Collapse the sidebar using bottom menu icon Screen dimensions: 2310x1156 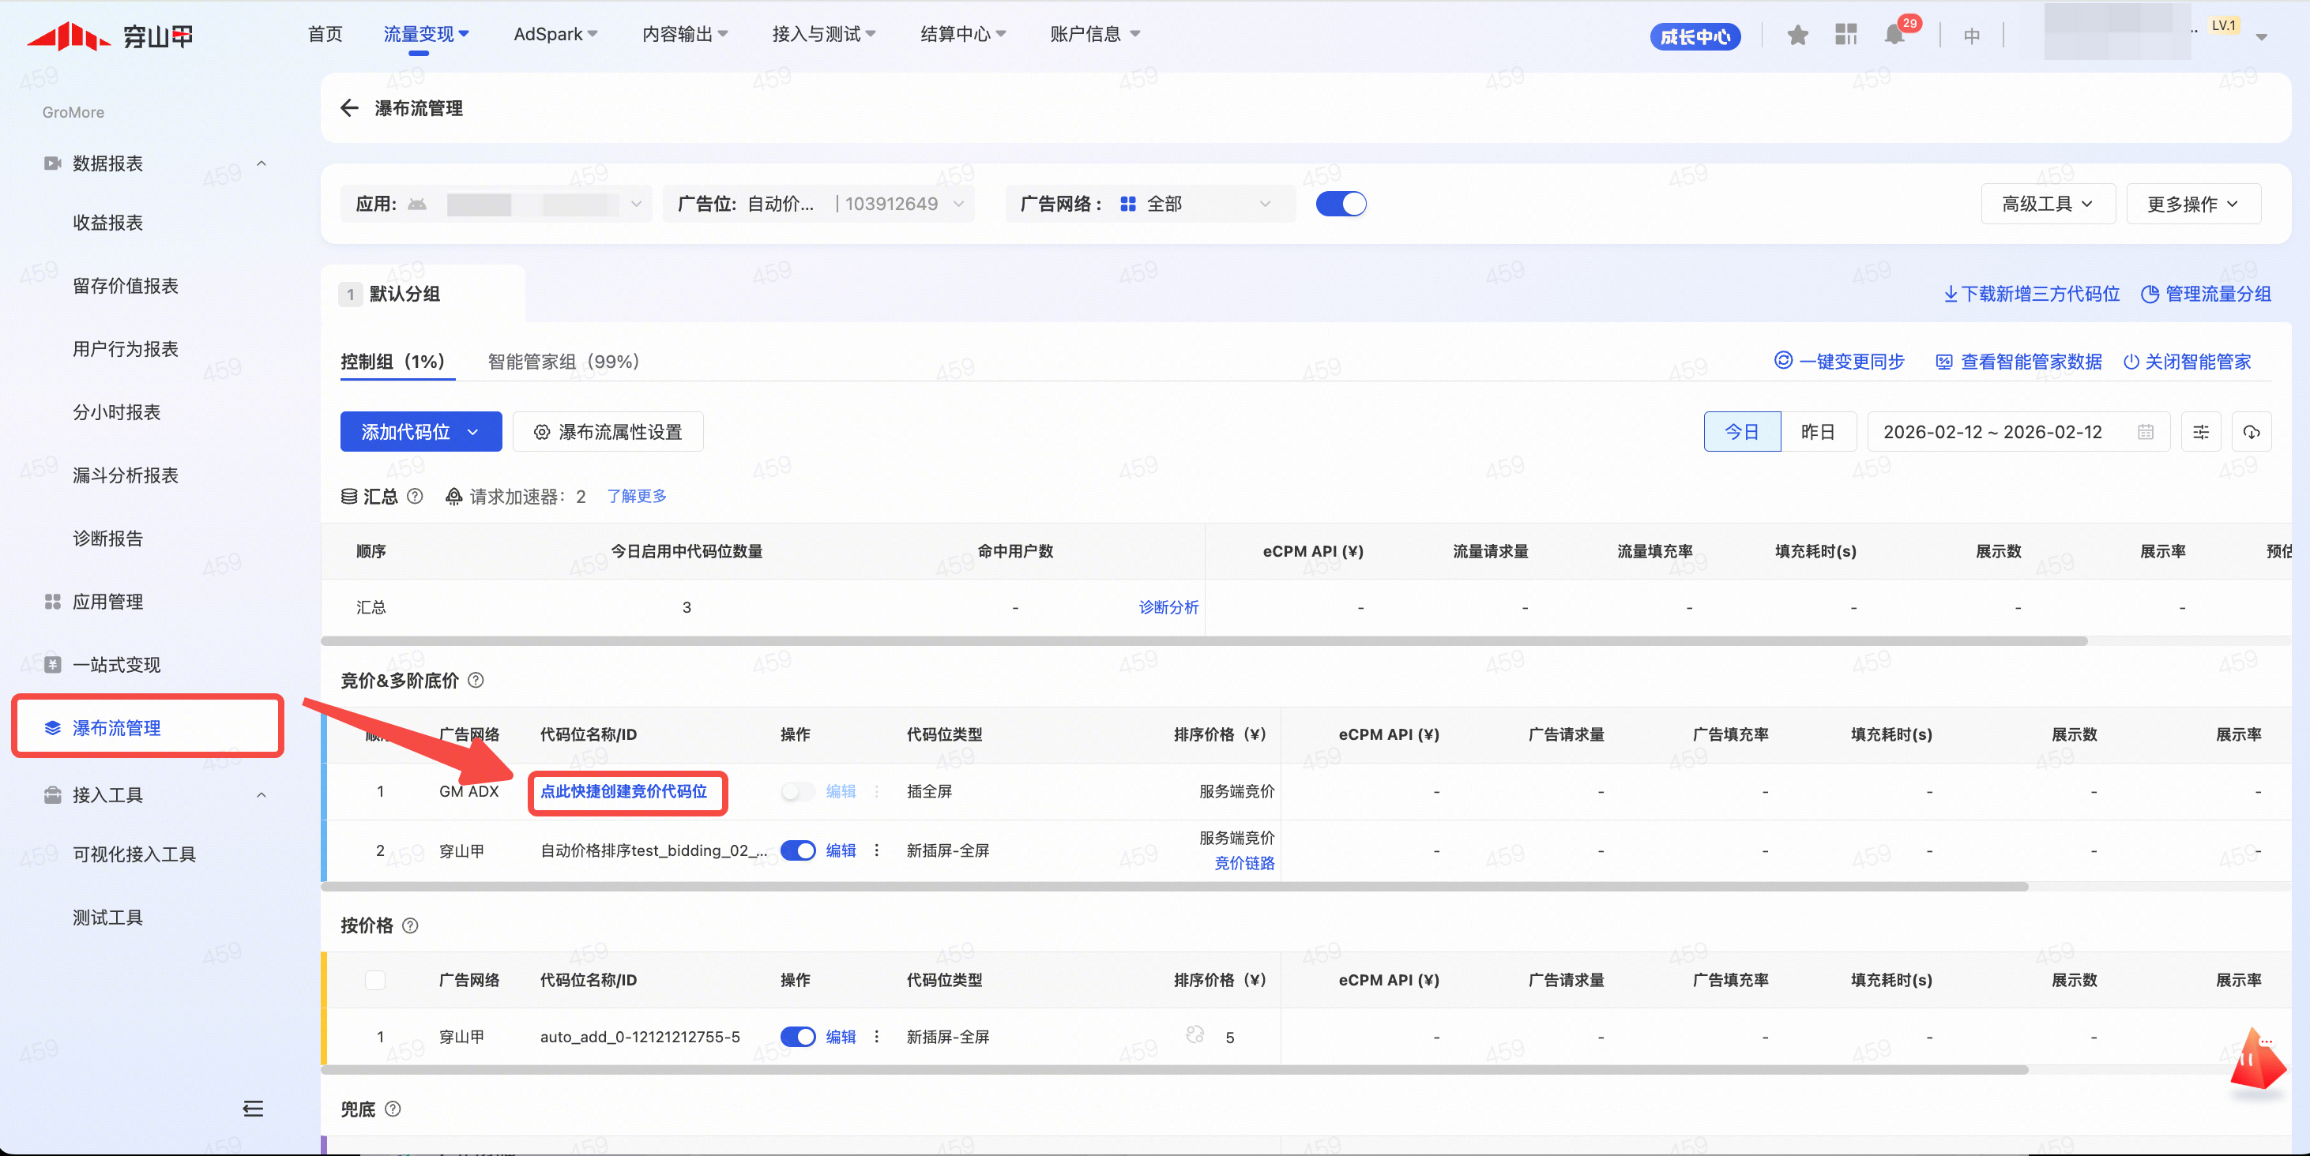coord(253,1109)
